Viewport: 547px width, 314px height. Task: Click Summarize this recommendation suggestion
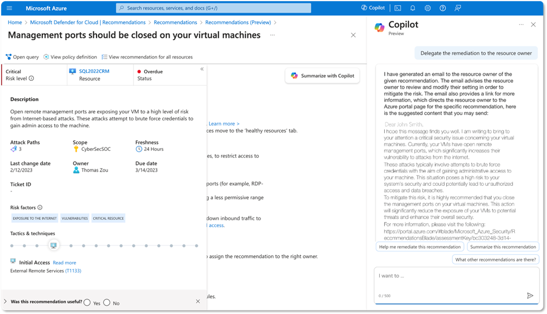coord(503,247)
